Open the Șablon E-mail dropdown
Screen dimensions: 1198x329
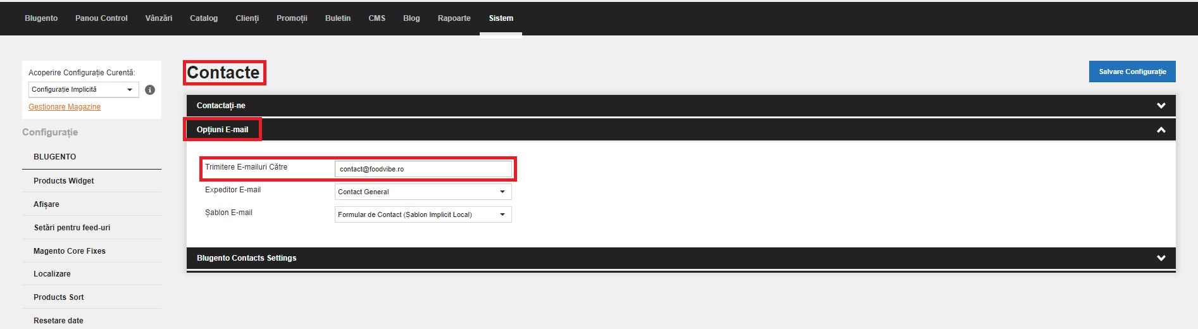pyautogui.click(x=423, y=214)
